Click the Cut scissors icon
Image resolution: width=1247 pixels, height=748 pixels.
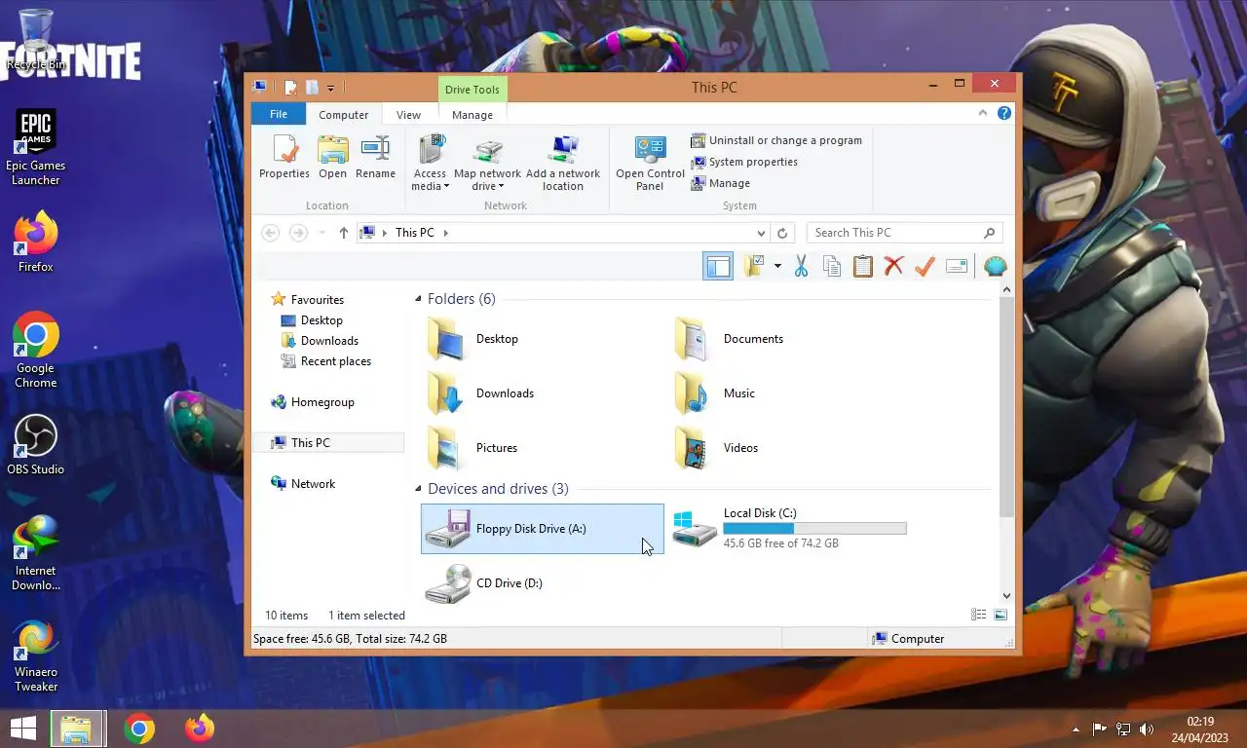(x=801, y=266)
